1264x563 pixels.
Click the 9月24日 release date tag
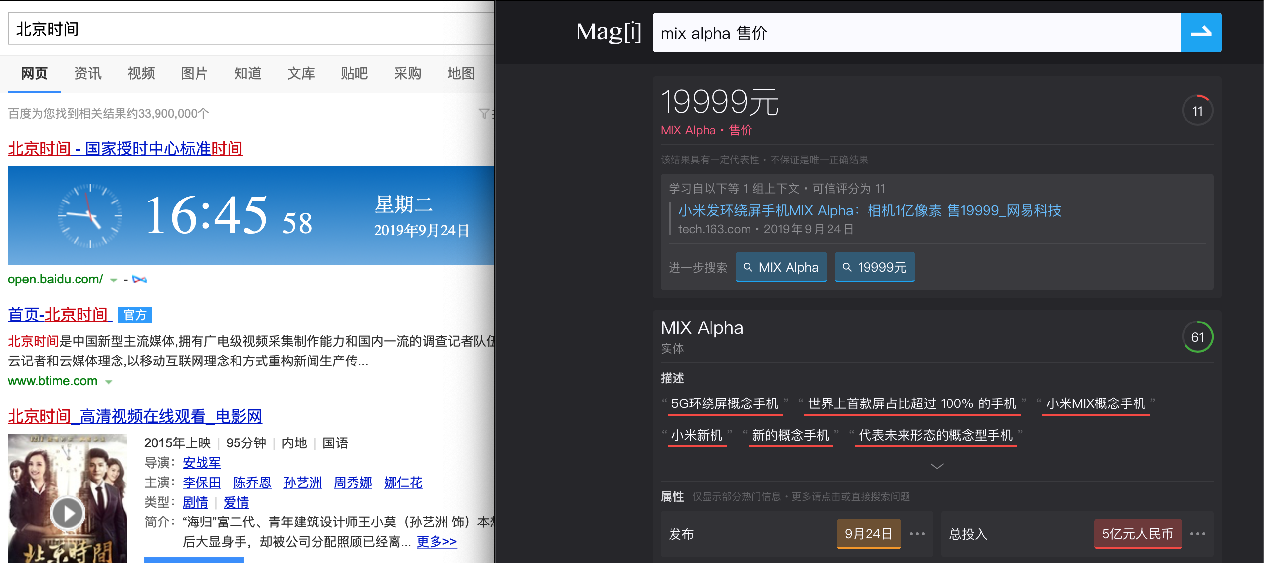tap(869, 534)
